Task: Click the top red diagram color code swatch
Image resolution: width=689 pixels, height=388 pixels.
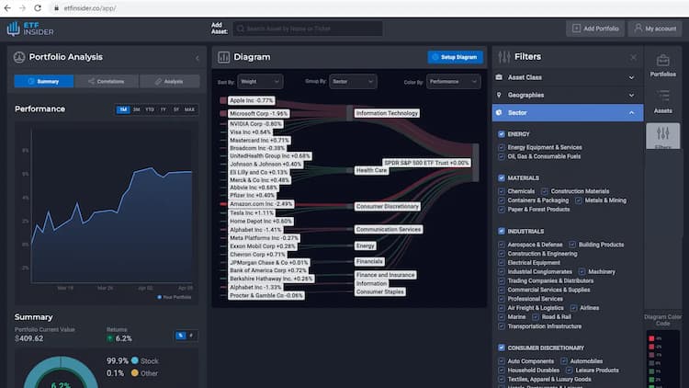Action: click(651, 338)
